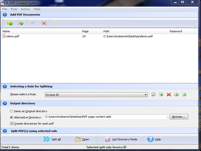Click the Hot Directory Mode button
The width and height of the screenshot is (201, 151).
[121, 139]
